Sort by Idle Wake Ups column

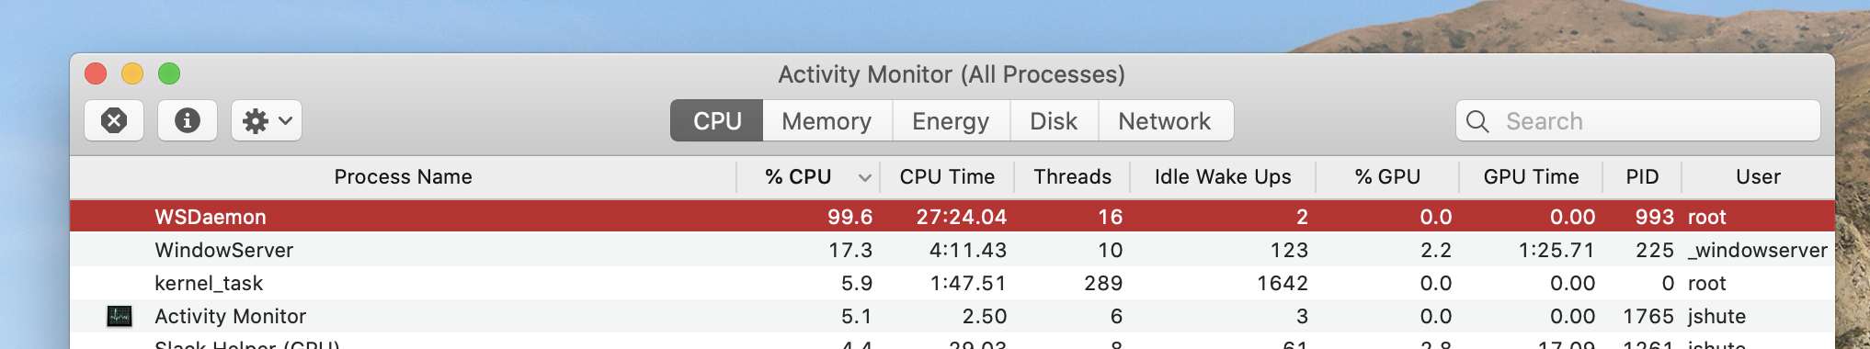pyautogui.click(x=1223, y=176)
